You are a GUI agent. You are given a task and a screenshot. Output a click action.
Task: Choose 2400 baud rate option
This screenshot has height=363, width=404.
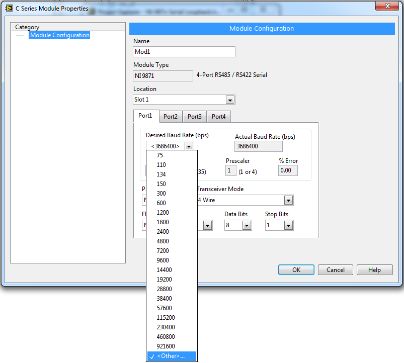tap(172, 232)
